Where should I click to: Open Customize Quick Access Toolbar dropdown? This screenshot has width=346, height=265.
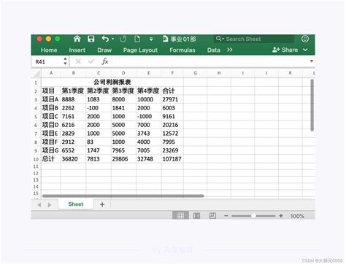point(151,39)
